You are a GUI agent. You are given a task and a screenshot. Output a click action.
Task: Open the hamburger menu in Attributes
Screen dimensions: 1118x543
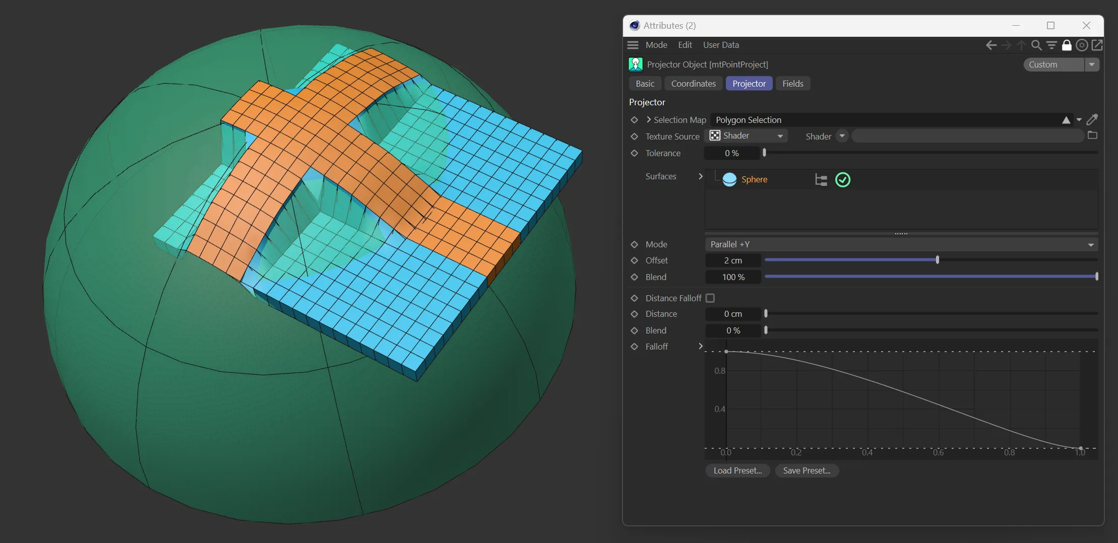click(633, 45)
